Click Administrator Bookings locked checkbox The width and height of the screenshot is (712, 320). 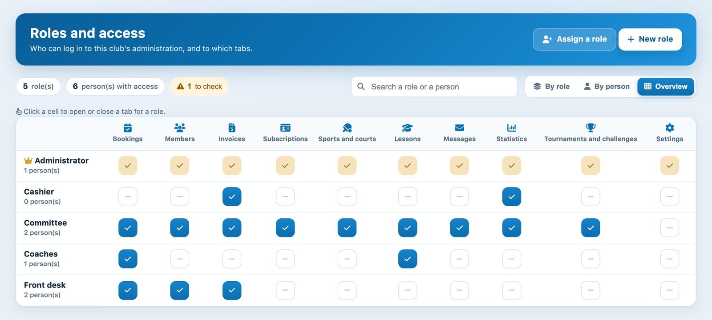[x=128, y=165]
